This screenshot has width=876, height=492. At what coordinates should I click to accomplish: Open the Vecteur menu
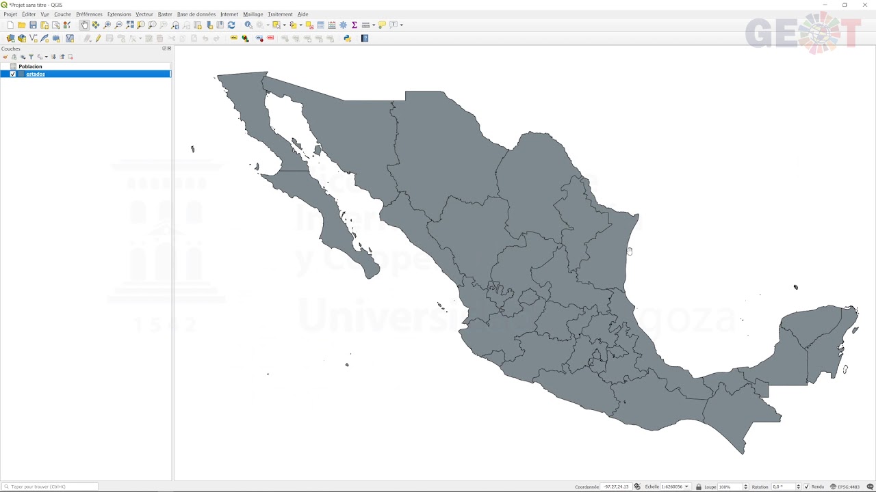(144, 14)
